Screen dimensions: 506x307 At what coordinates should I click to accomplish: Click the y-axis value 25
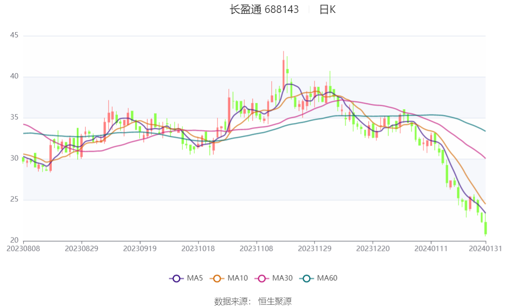14,200
